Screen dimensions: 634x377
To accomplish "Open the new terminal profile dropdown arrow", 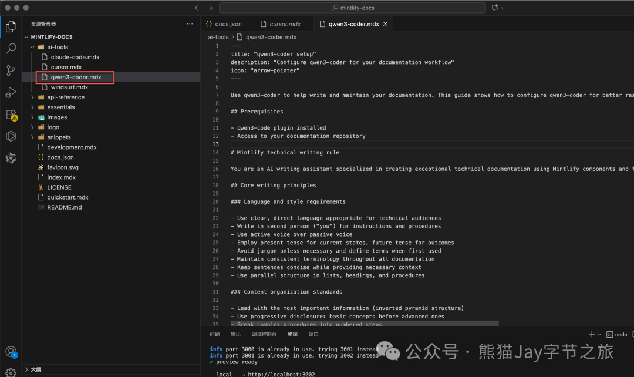I will [599, 335].
